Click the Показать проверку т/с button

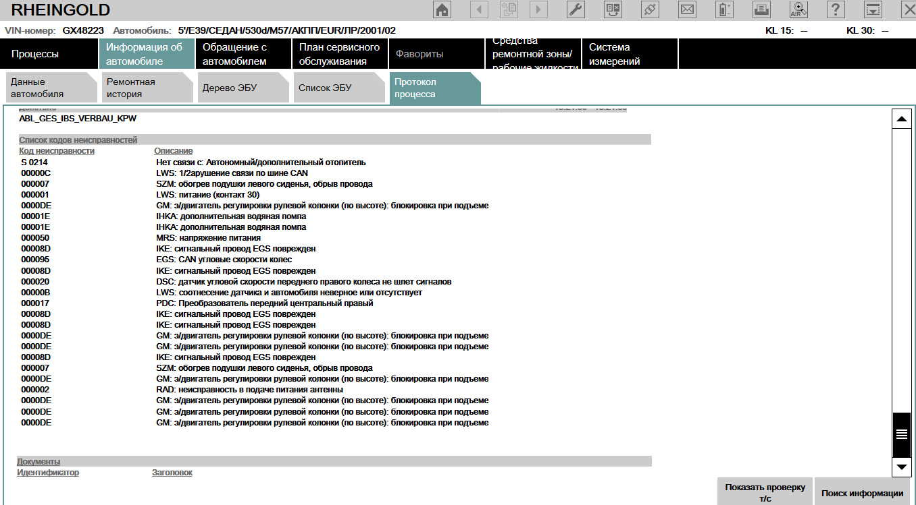pos(765,493)
